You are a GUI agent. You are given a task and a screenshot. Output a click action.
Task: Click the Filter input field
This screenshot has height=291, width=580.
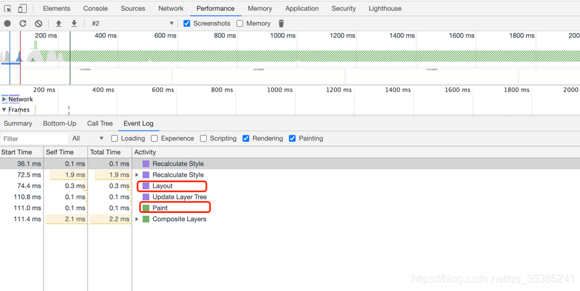[34, 139]
